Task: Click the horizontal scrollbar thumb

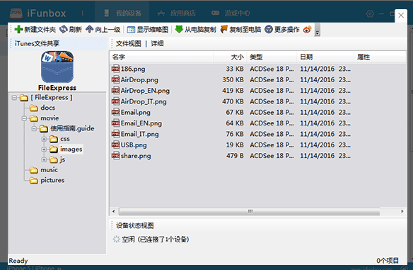Action: click(250, 211)
